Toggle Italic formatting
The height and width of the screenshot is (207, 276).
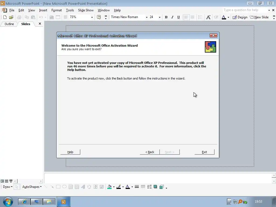[x=172, y=17]
